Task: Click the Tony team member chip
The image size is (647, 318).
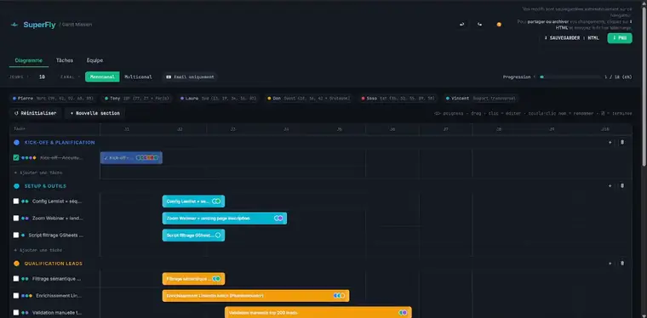Action: click(x=138, y=99)
